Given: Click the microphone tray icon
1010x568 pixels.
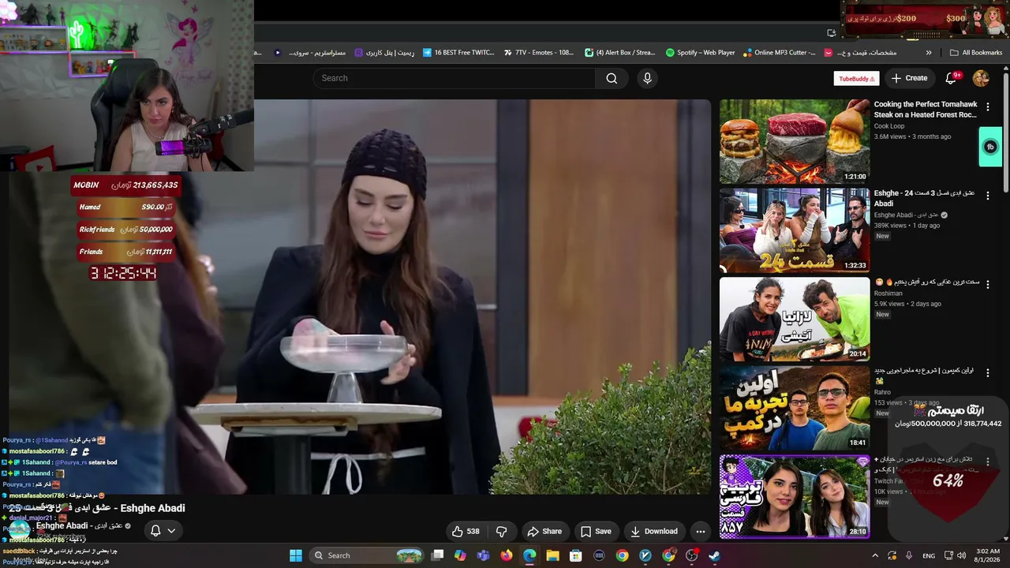Looking at the screenshot, I should (x=909, y=555).
